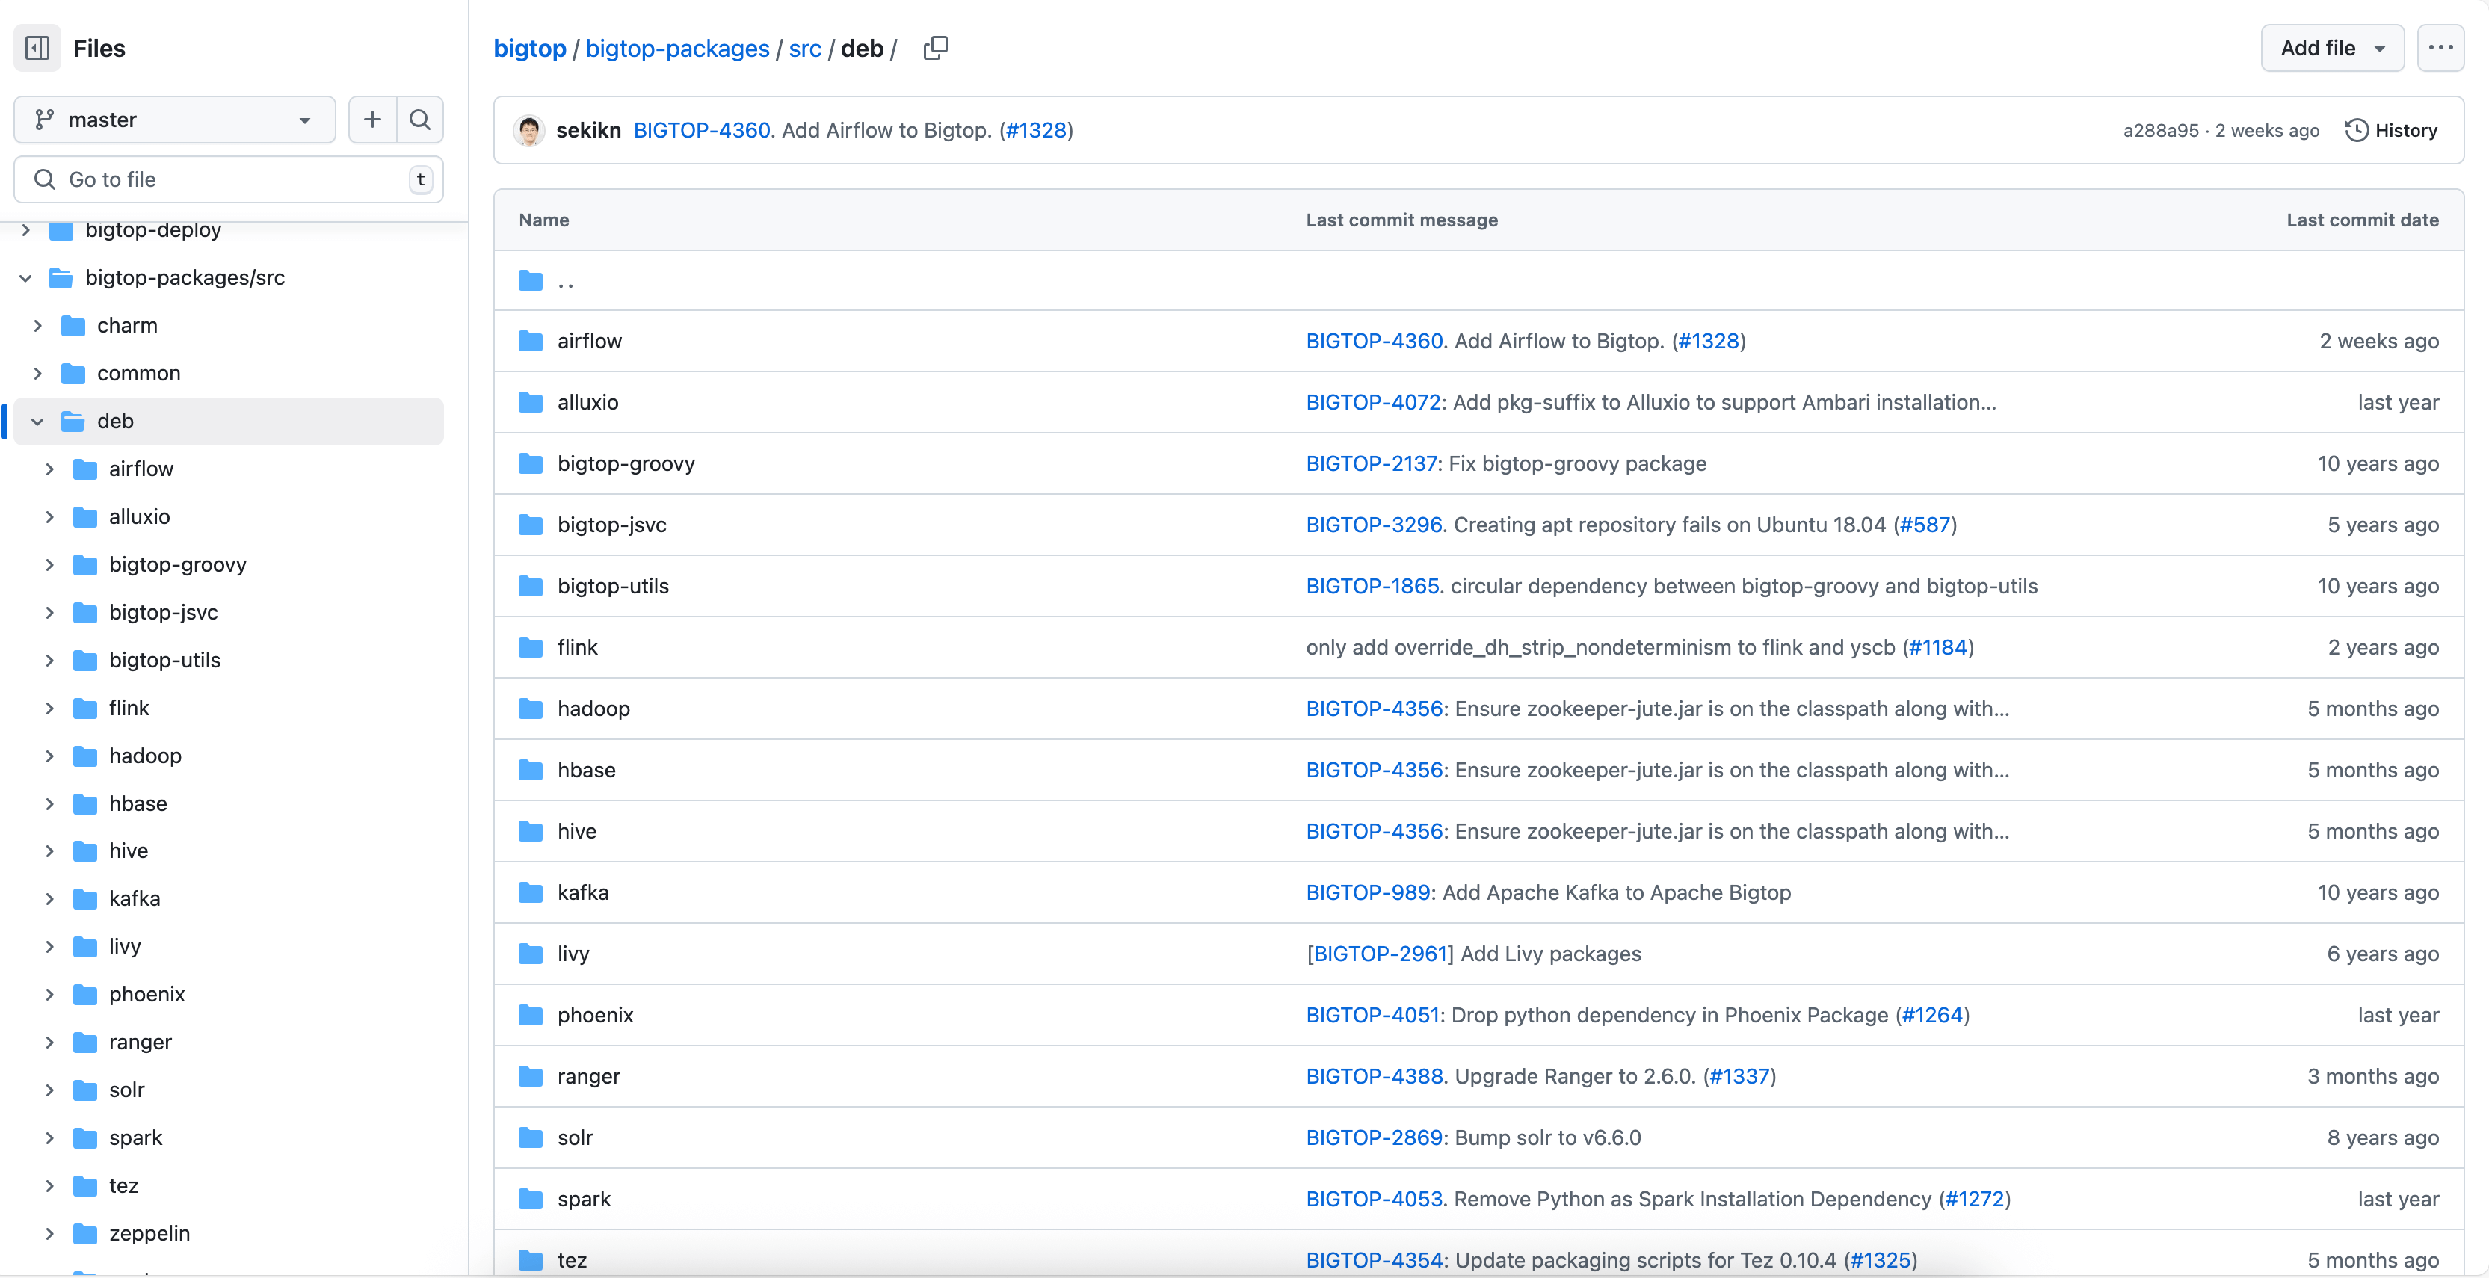Expand the kafka tree chevron in the sidebar
Screen dimensions: 2489x1278
tap(50, 898)
